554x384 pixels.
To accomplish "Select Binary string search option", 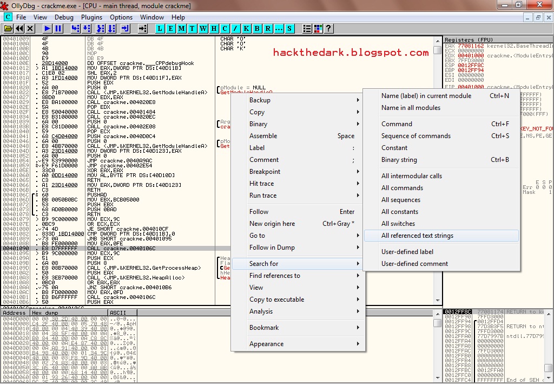I will 441,160.
